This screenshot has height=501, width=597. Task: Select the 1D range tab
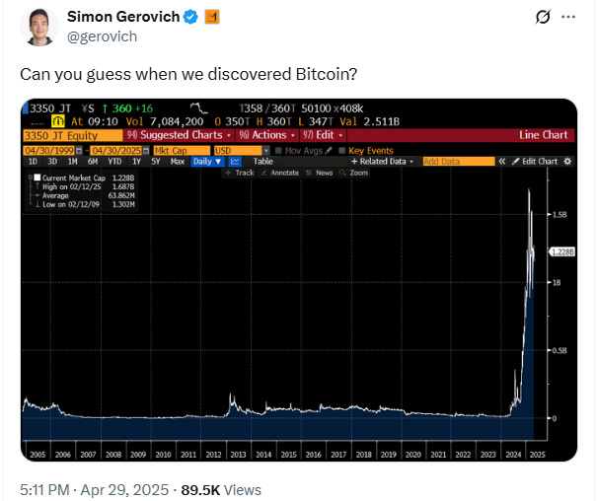[x=33, y=162]
